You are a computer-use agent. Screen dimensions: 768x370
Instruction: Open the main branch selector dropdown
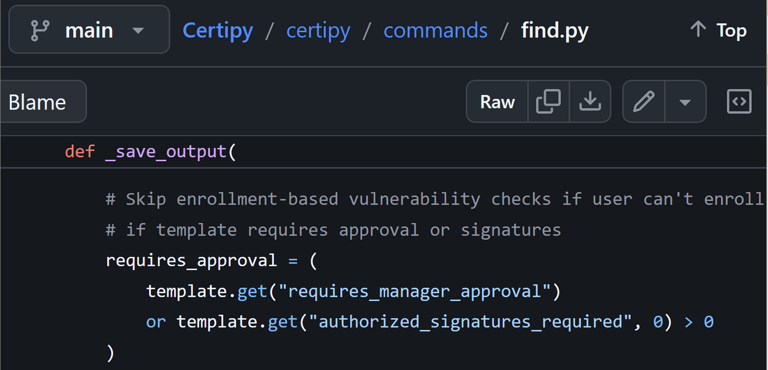(89, 30)
